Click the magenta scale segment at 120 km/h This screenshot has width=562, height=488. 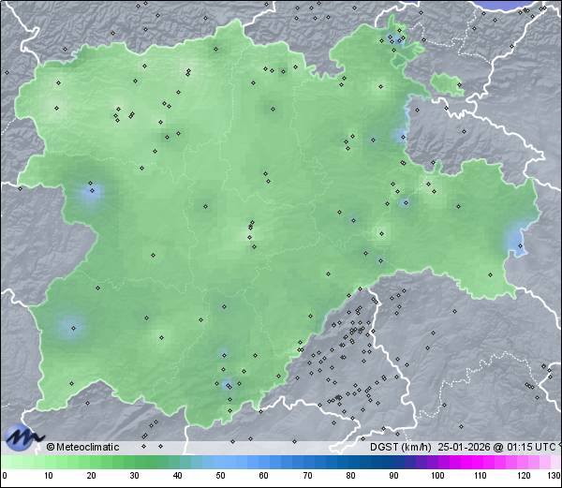[x=523, y=462]
